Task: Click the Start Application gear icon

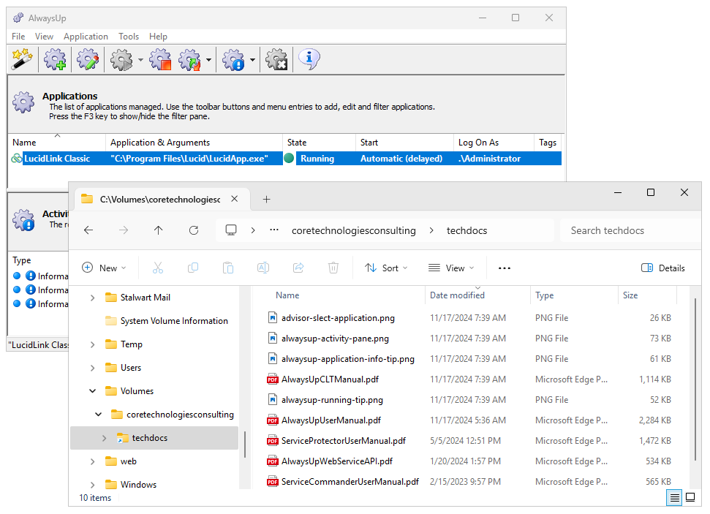Action: (121, 59)
